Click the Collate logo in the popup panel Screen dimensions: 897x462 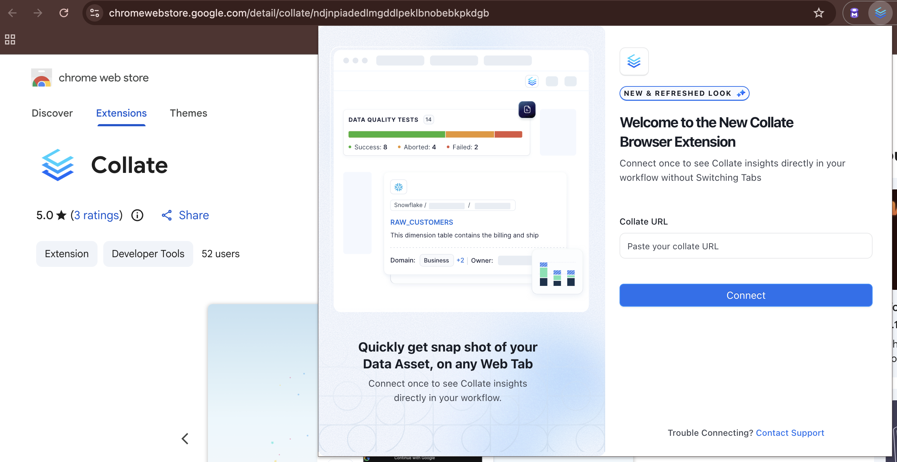click(x=634, y=61)
